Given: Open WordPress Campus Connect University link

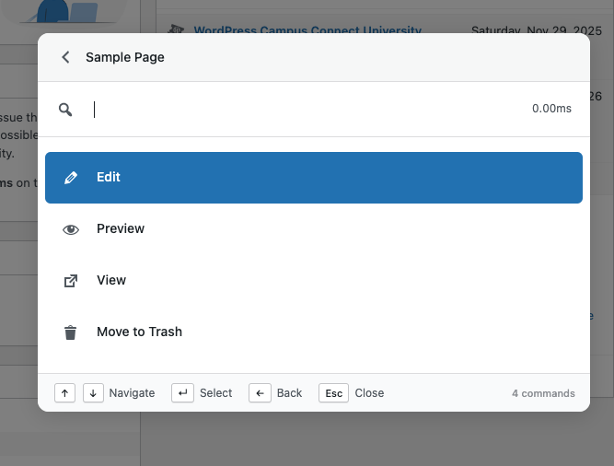Looking at the screenshot, I should [x=307, y=29].
